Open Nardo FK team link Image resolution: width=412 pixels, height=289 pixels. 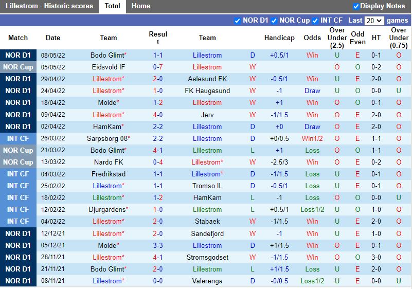(x=109, y=162)
